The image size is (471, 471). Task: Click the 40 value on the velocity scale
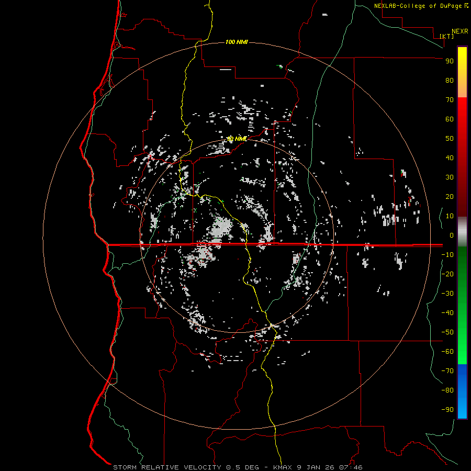450,158
